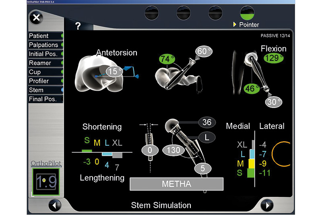The height and width of the screenshot is (215, 322).
Task: Click the -11 offset value
Action: (264, 173)
